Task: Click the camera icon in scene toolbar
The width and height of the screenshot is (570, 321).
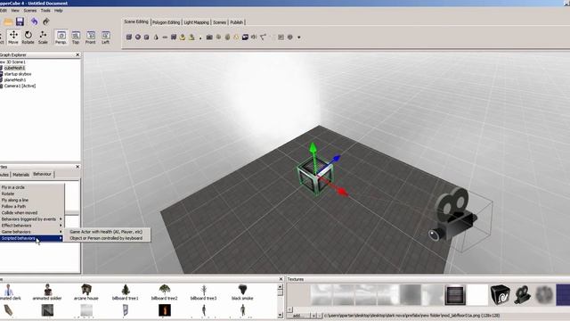Action: (x=209, y=37)
